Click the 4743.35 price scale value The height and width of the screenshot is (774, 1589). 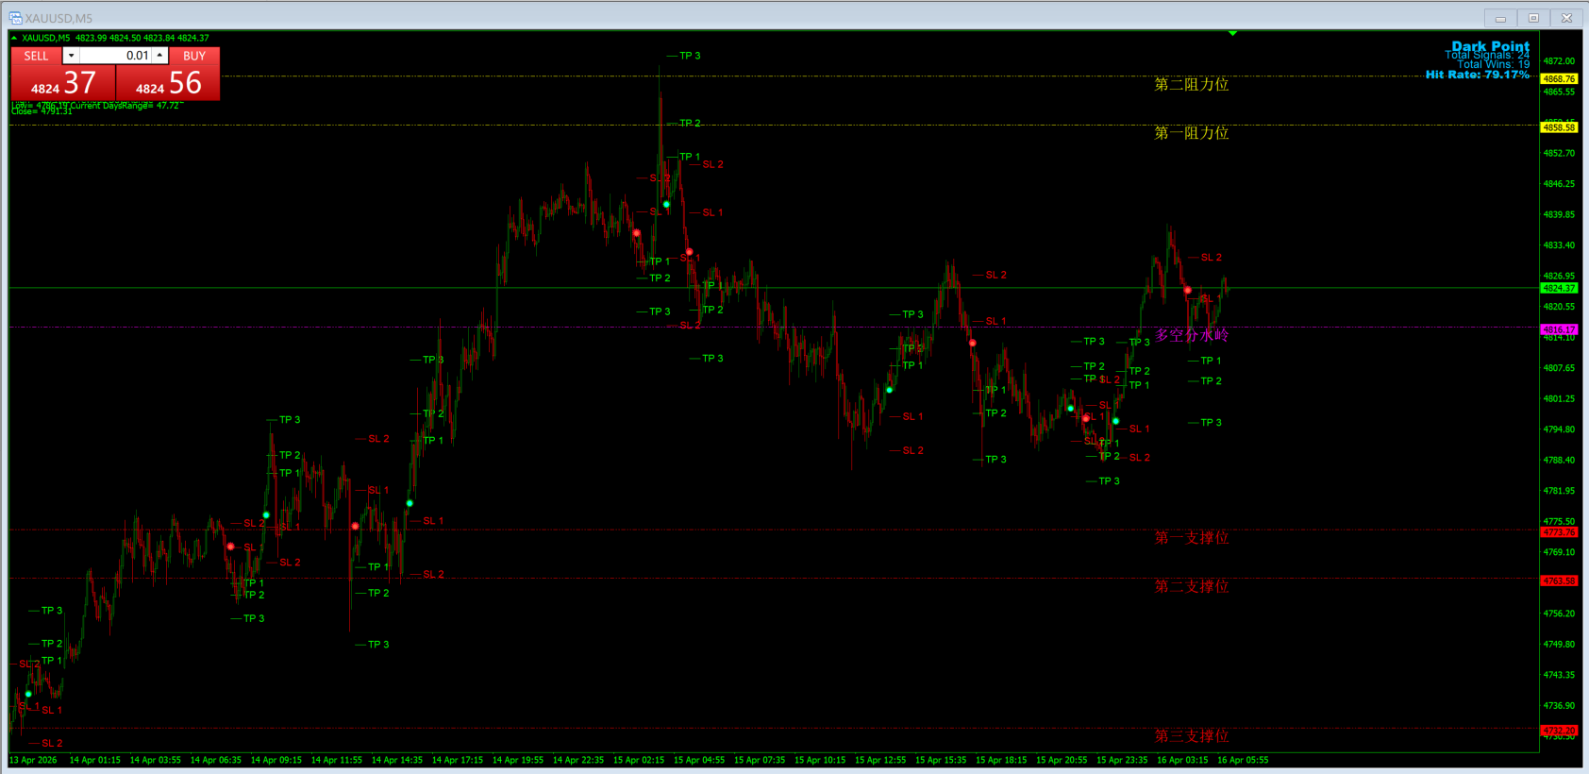(x=1559, y=675)
